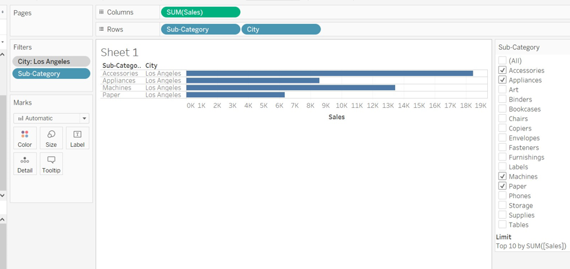This screenshot has width=570, height=269.
Task: Open the Color marks card
Action: [24, 138]
